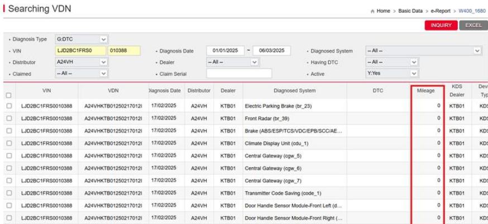The width and height of the screenshot is (488, 224).
Task: Open Claimed dropdown
Action: (82, 74)
